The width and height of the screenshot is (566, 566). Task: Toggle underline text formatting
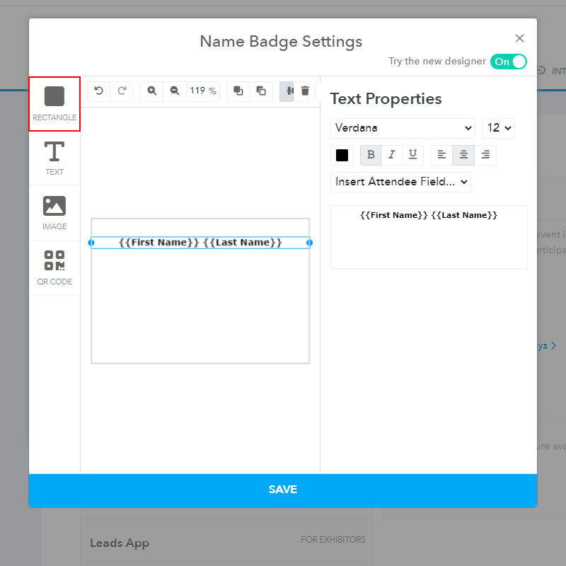click(413, 155)
